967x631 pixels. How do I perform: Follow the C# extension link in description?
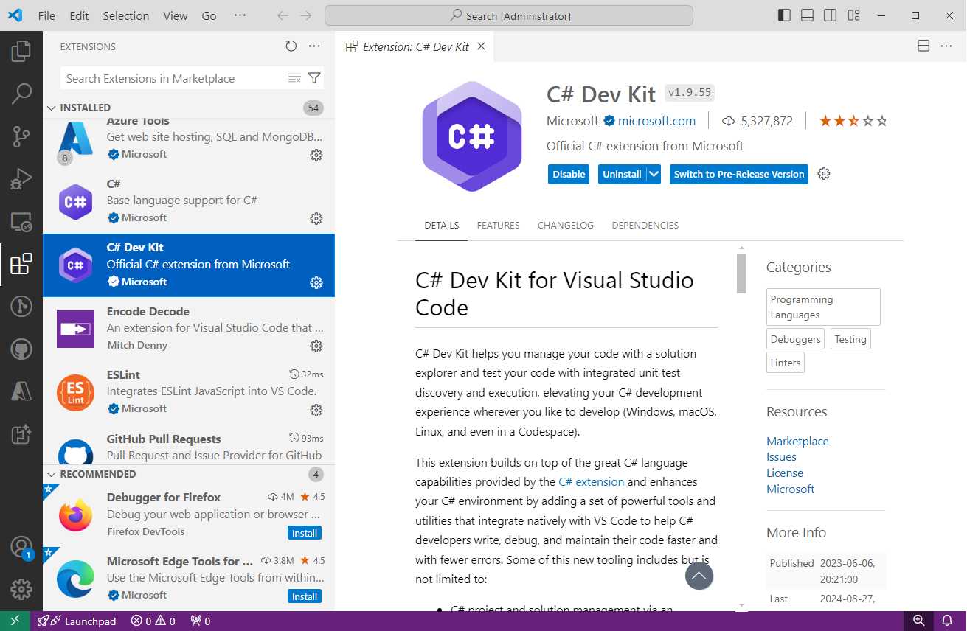(592, 481)
